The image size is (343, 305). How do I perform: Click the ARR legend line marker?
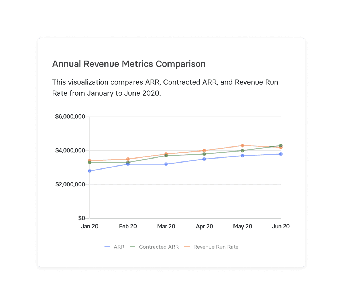[107, 247]
